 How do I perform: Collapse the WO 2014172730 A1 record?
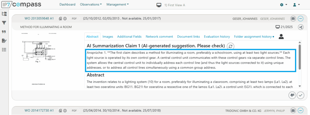coord(300,110)
